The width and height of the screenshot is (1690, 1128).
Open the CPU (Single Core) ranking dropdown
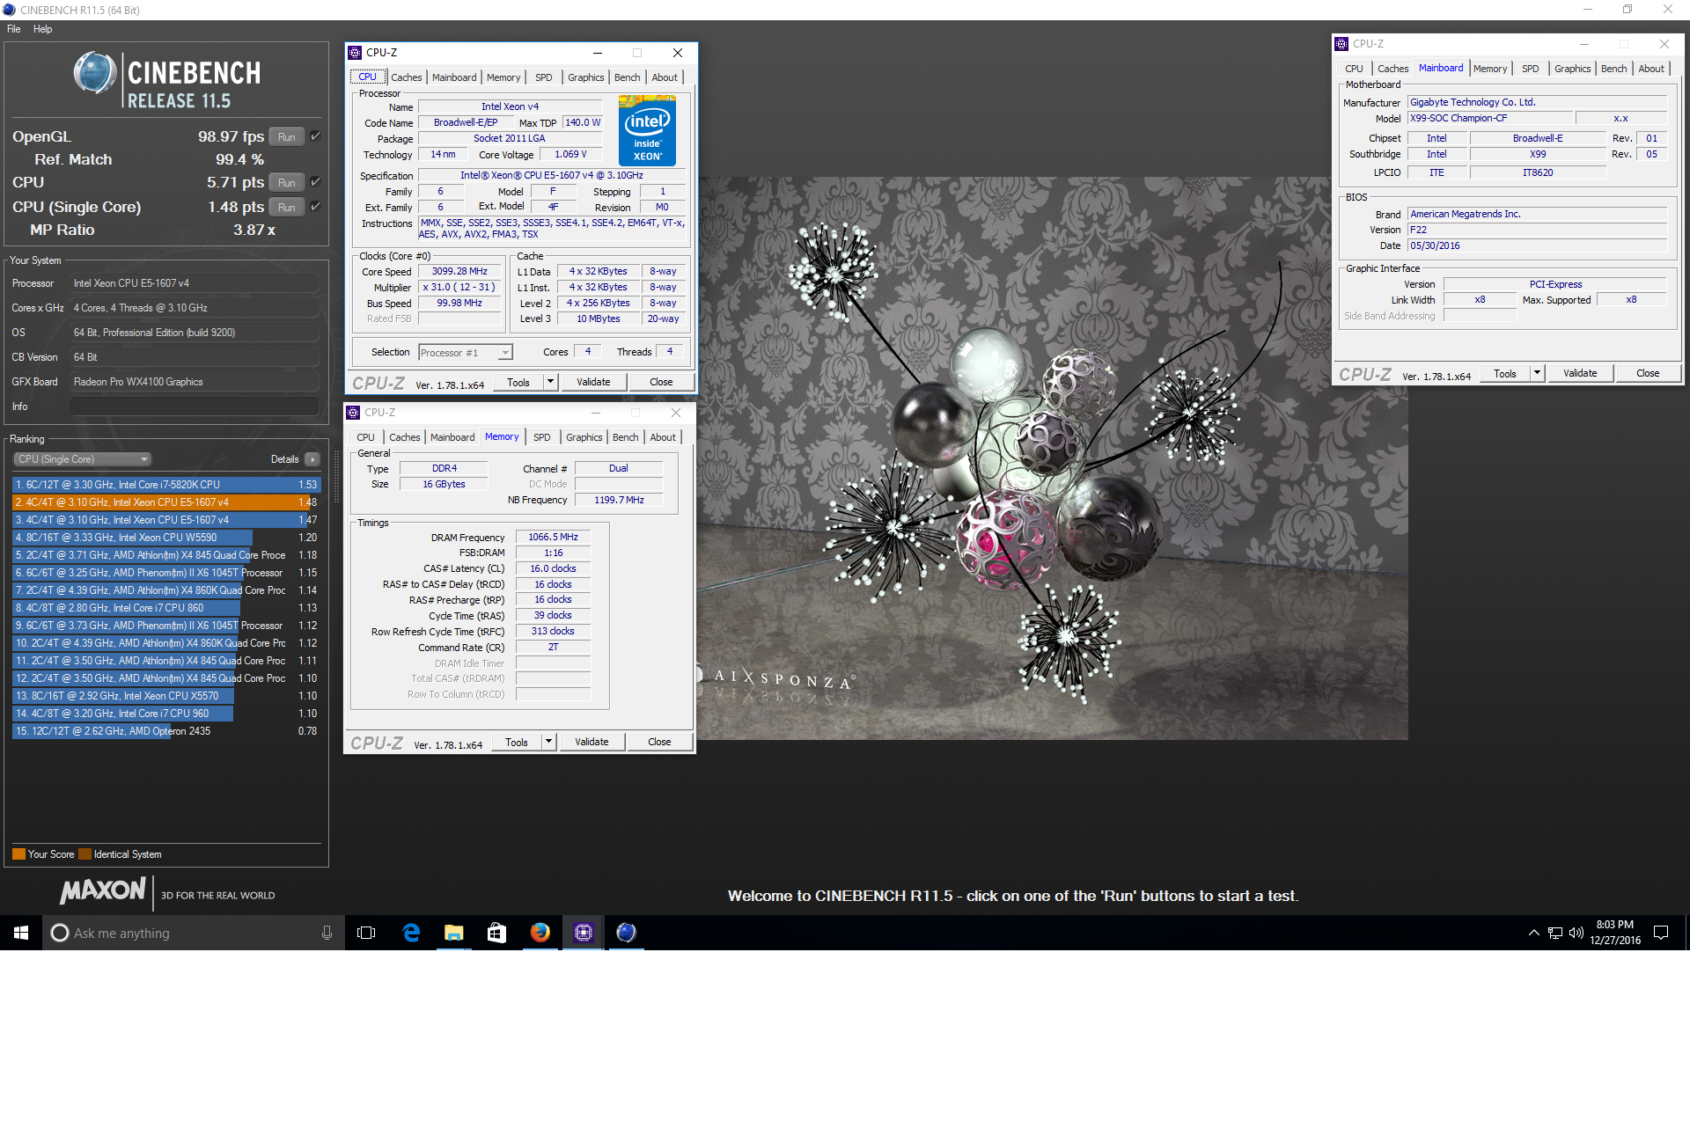83,459
